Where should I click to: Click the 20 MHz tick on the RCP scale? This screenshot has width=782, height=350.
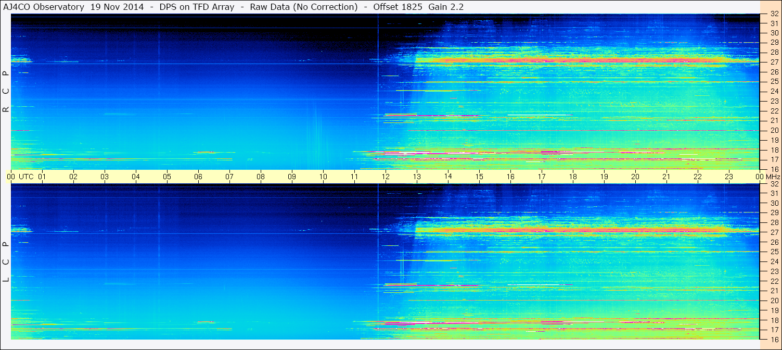(x=774, y=130)
